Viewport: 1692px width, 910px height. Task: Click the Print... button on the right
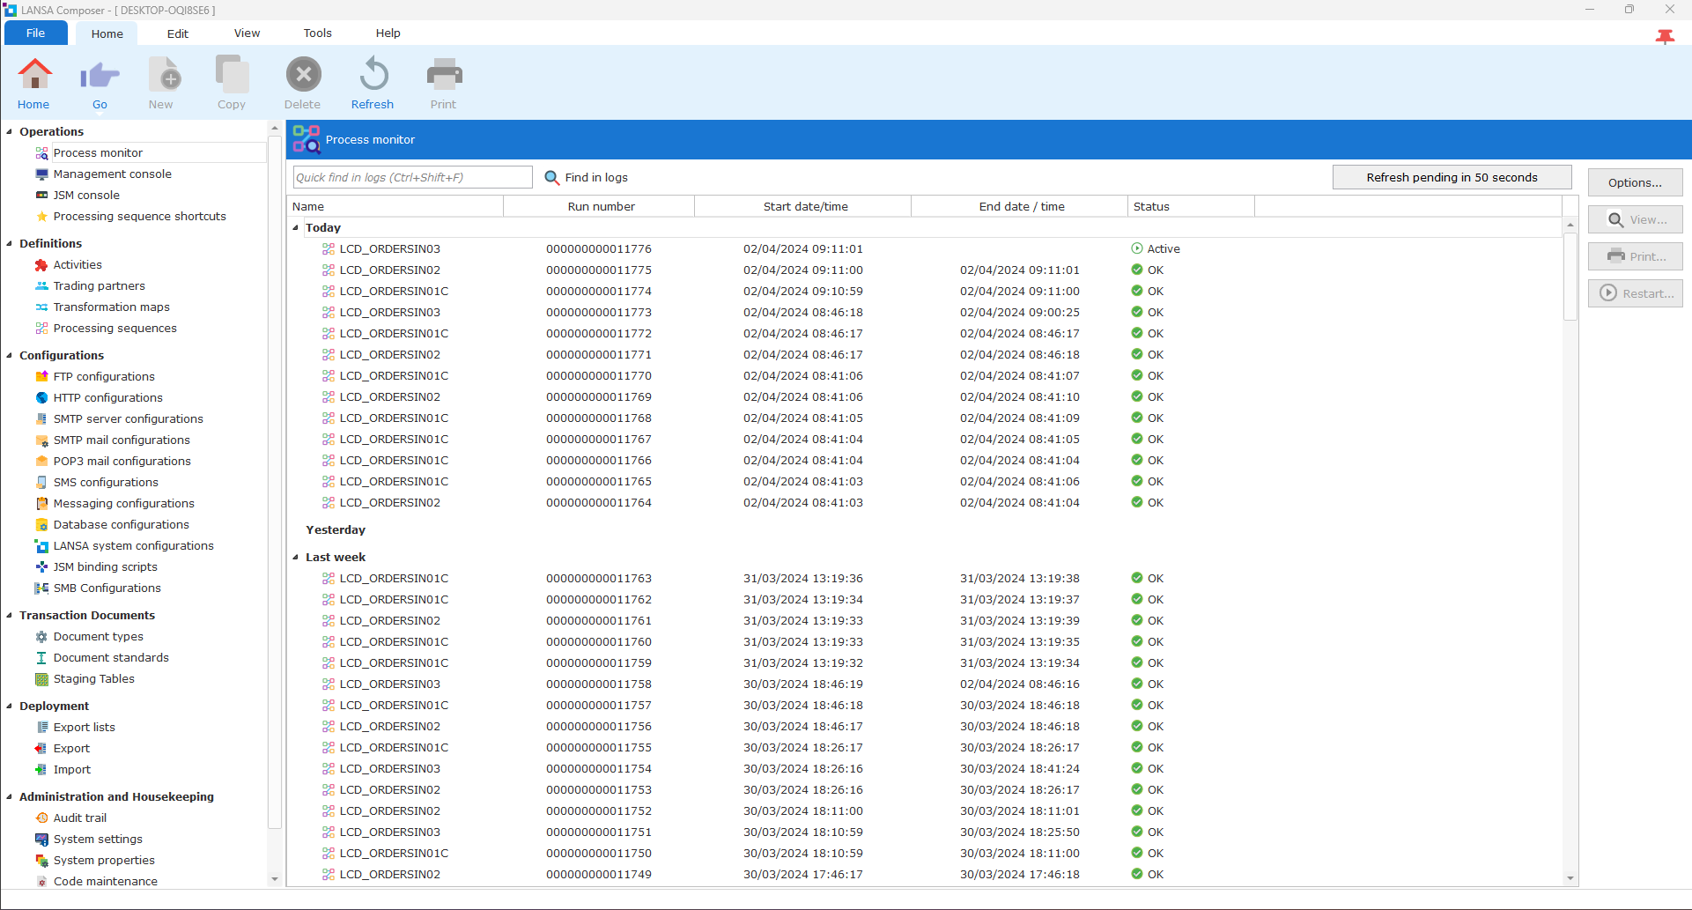1635,256
